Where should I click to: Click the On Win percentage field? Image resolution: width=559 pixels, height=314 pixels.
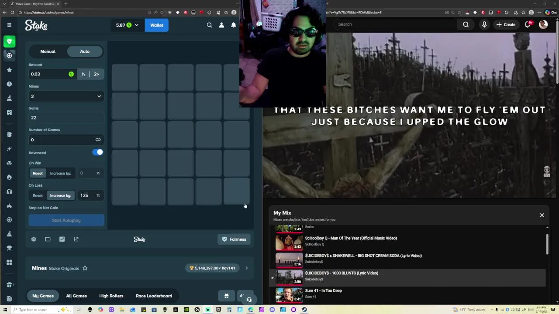pos(90,173)
